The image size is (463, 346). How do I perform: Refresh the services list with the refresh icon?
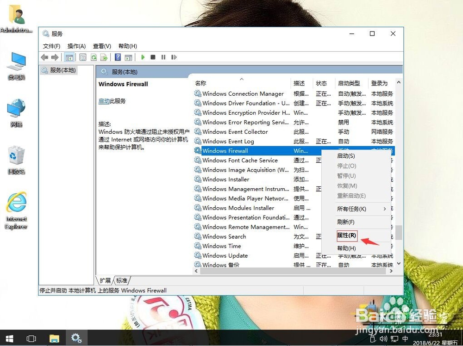(94, 57)
